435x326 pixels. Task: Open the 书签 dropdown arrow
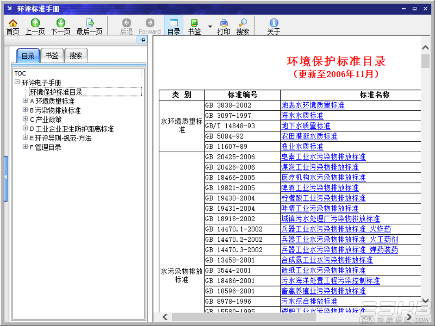pyautogui.click(x=210, y=27)
